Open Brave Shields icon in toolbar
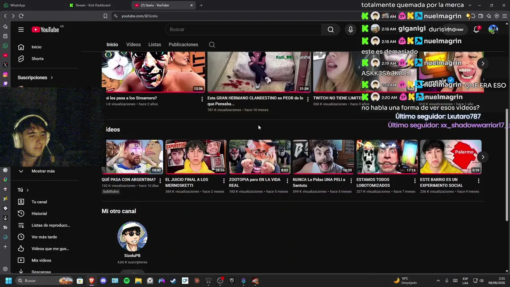Viewport: 510px width, 287px height. [x=497, y=16]
